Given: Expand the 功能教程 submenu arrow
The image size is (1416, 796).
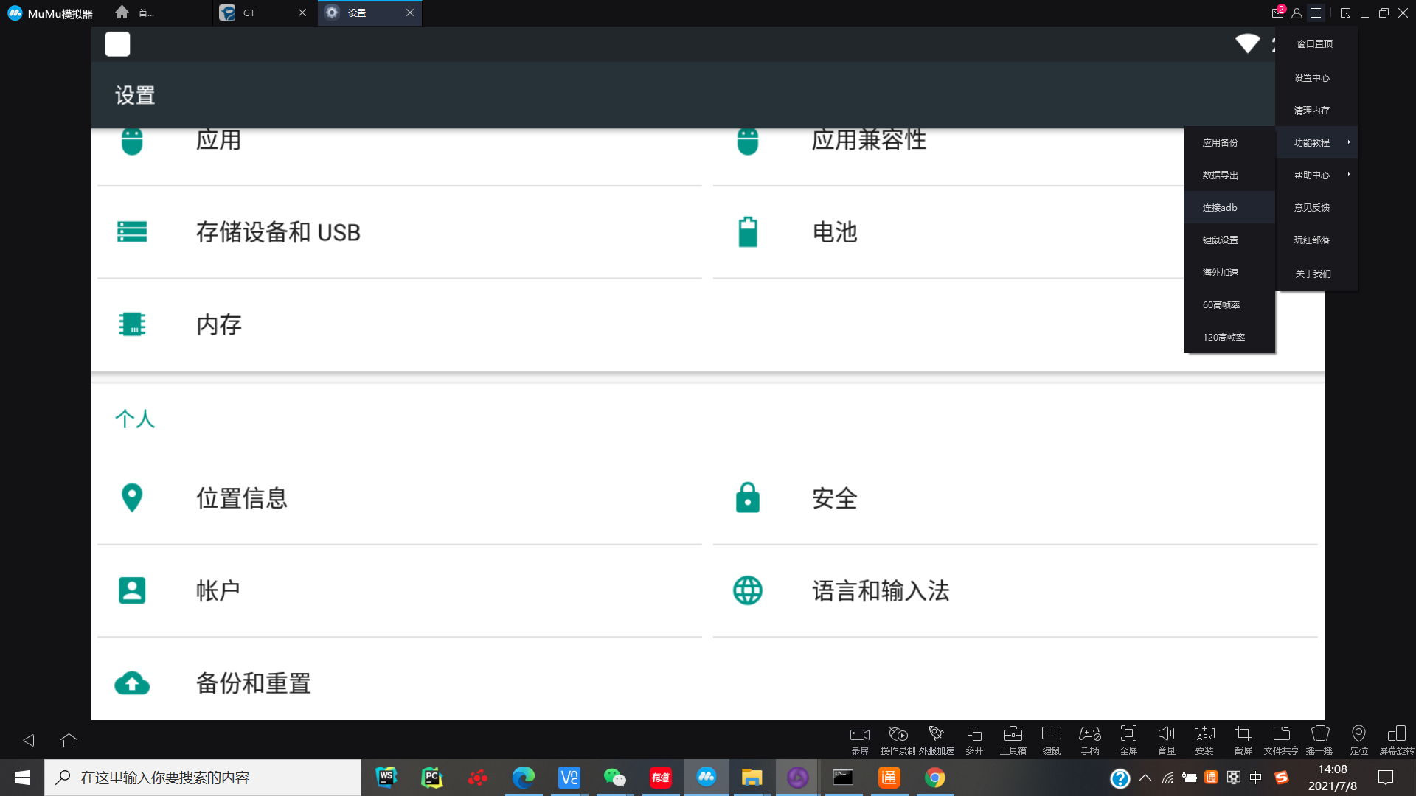Looking at the screenshot, I should point(1349,142).
